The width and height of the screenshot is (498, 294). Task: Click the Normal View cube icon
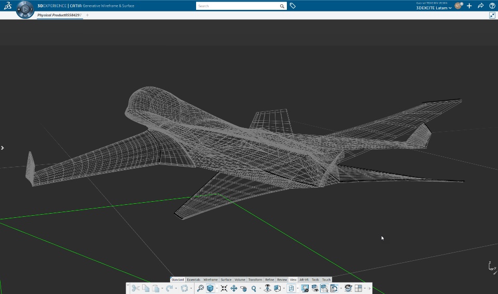(277, 288)
